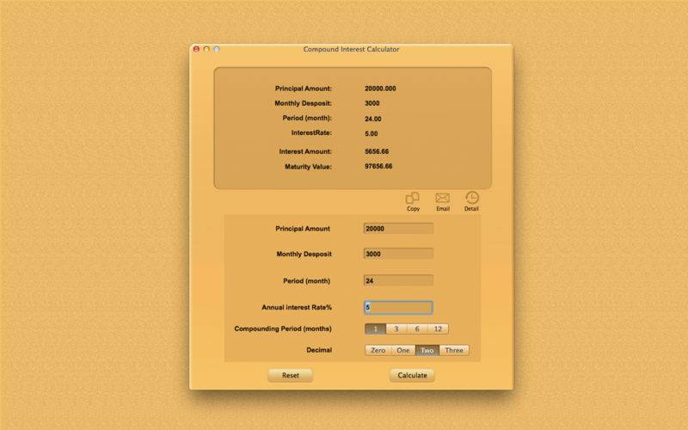This screenshot has width=688, height=430.
Task: Select Zero decimal places
Action: tap(378, 350)
